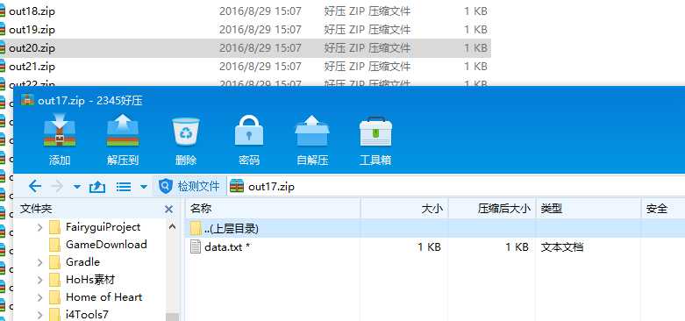Open the 工具箱 (Toolbox) icon
685x321 pixels.
(x=375, y=131)
